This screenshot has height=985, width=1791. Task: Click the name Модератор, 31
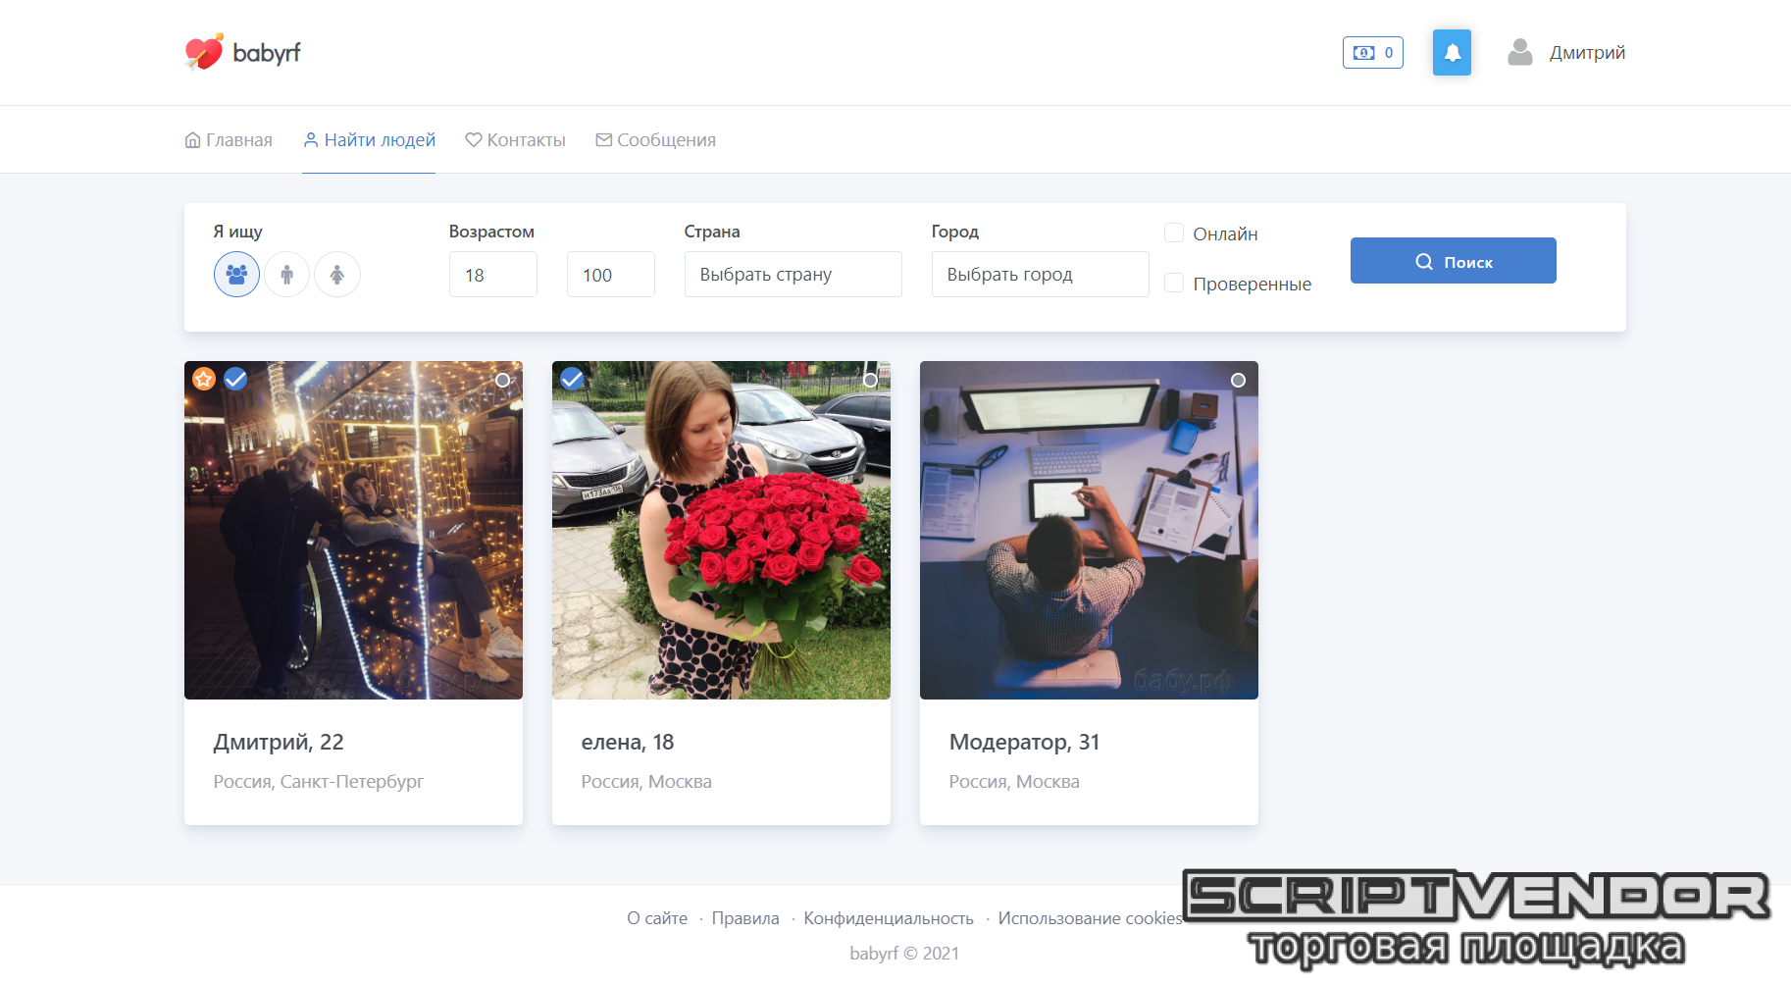(x=1024, y=743)
